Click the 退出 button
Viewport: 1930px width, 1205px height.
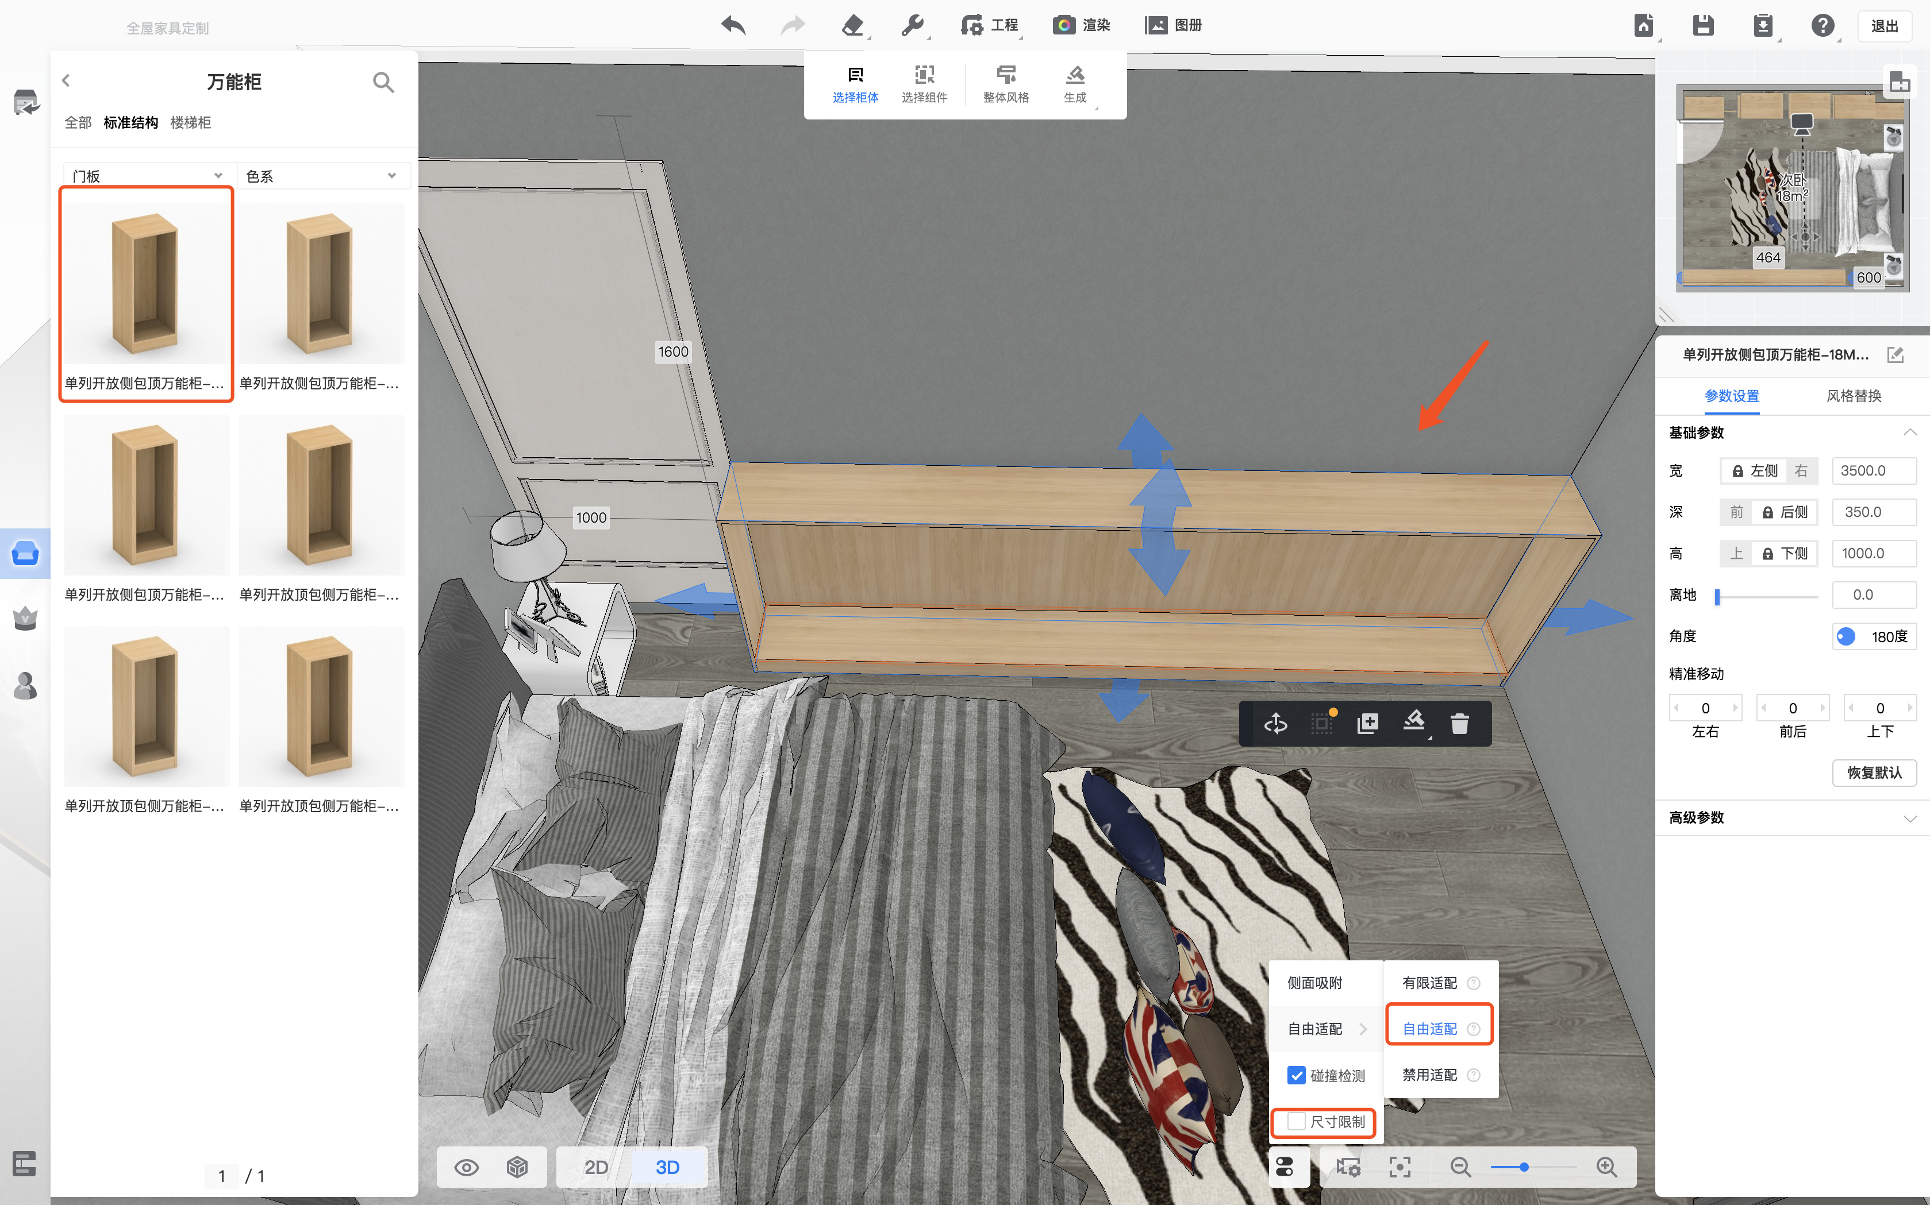1885,26
